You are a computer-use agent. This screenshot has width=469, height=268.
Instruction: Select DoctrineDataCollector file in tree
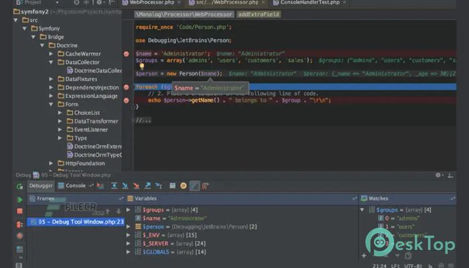point(94,70)
